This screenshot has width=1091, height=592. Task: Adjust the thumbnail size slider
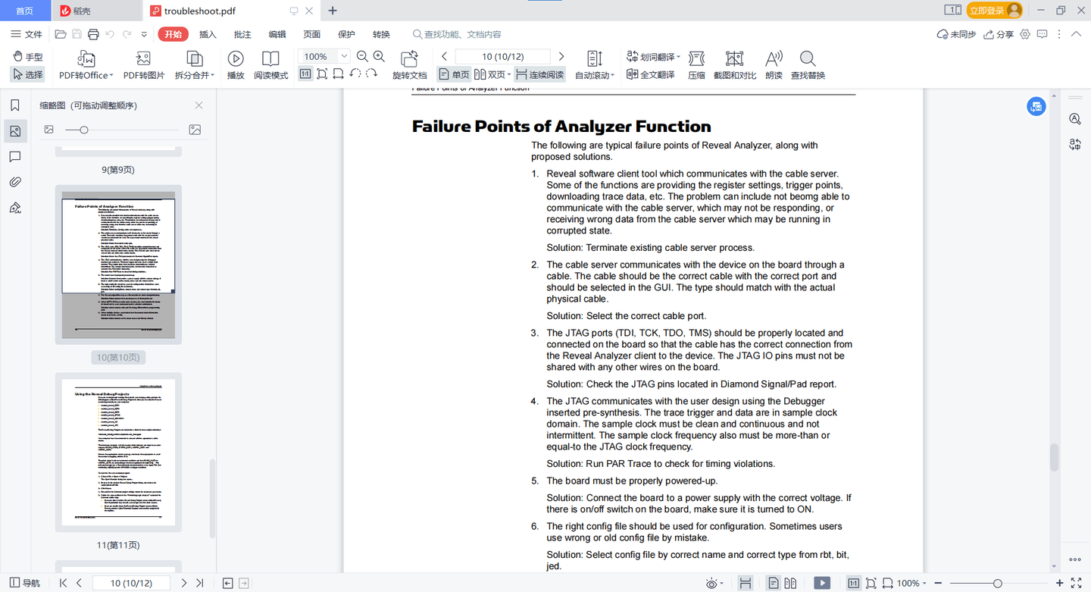pos(84,130)
